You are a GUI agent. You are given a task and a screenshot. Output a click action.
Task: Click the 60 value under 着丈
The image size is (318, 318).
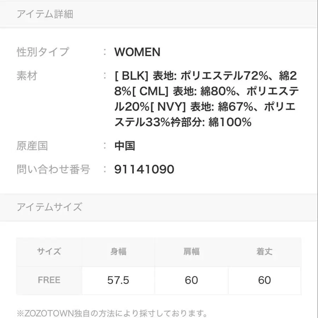tap(264, 280)
